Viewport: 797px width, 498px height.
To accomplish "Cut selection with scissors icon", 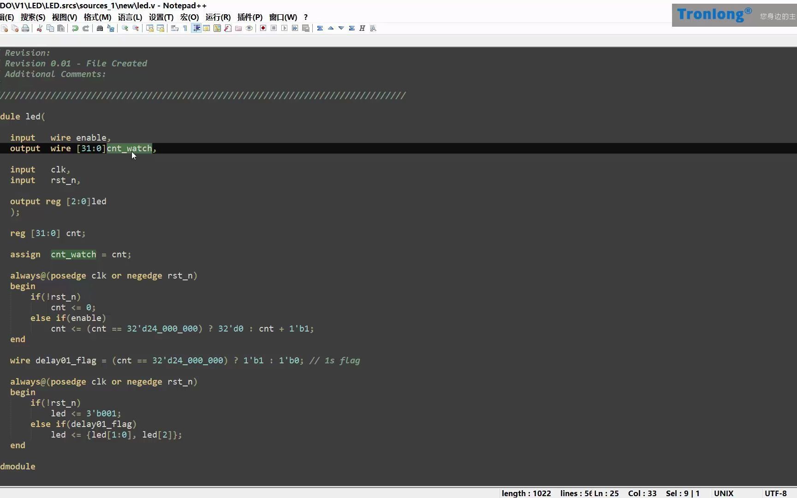I will [x=40, y=29].
